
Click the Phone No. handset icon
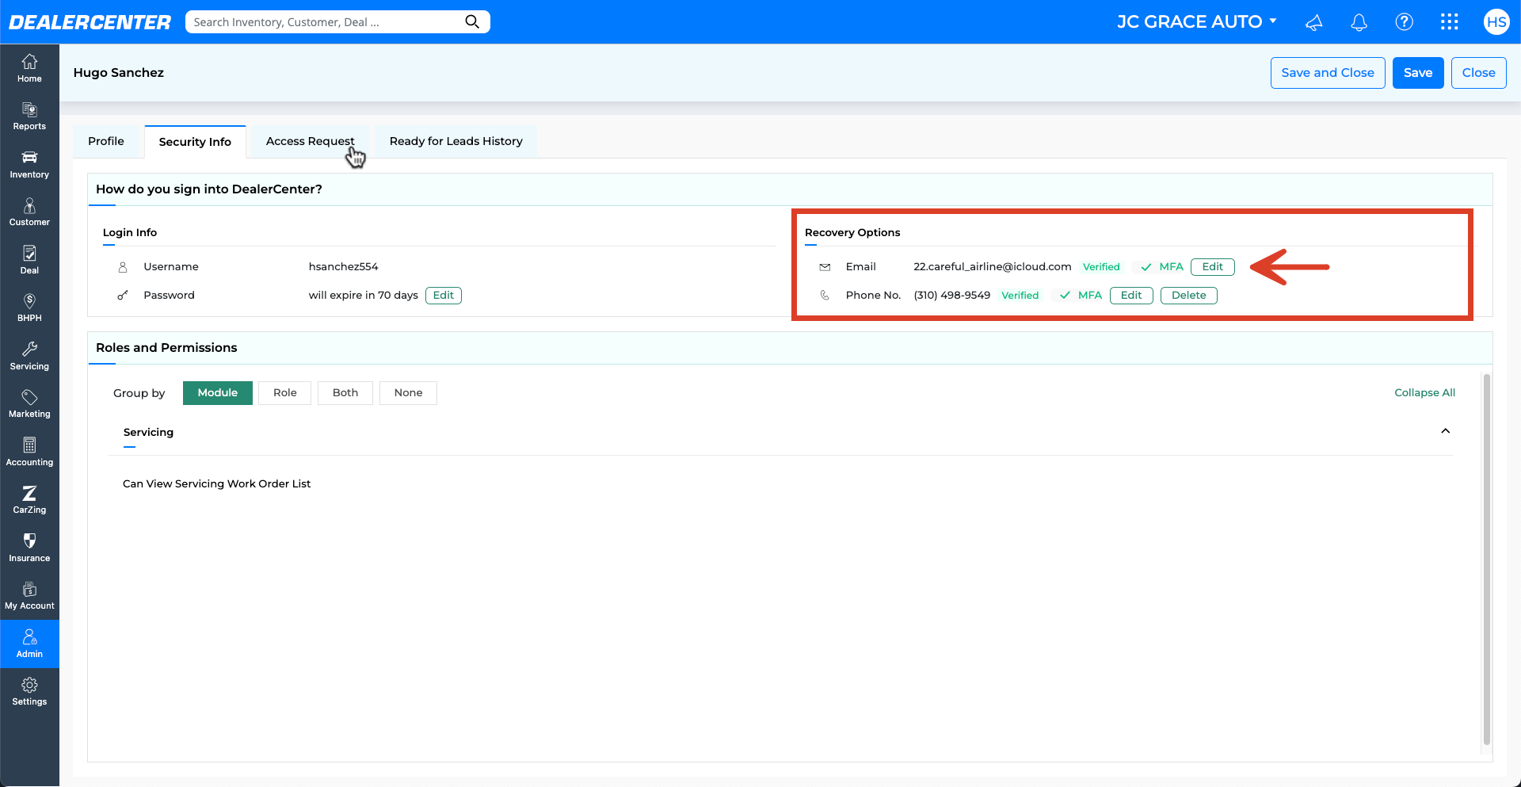tap(825, 295)
